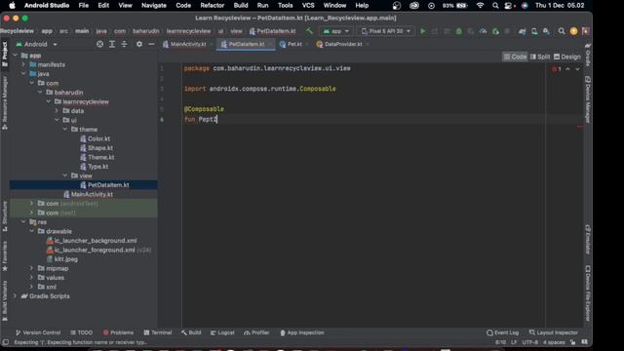Switch editor to Split view
This screenshot has width=624, height=351.
(x=540, y=57)
